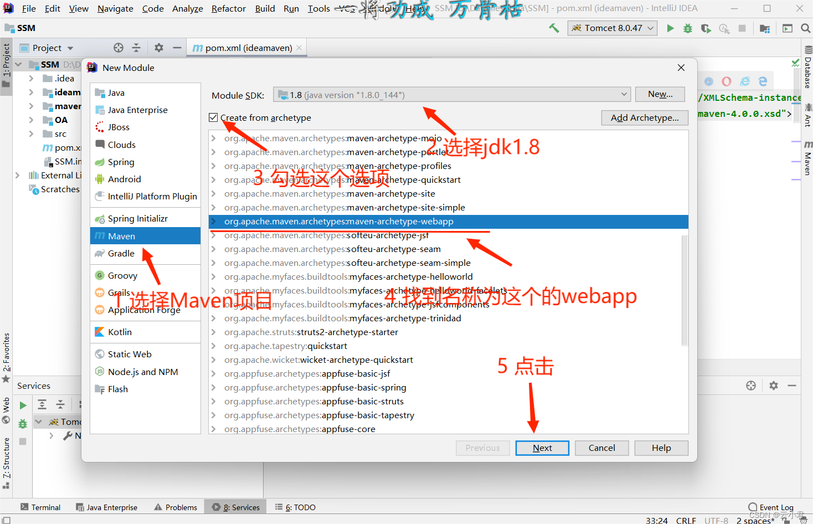Screen dimensions: 813x524
Task: Open the Refactor menu
Action: [x=229, y=8]
